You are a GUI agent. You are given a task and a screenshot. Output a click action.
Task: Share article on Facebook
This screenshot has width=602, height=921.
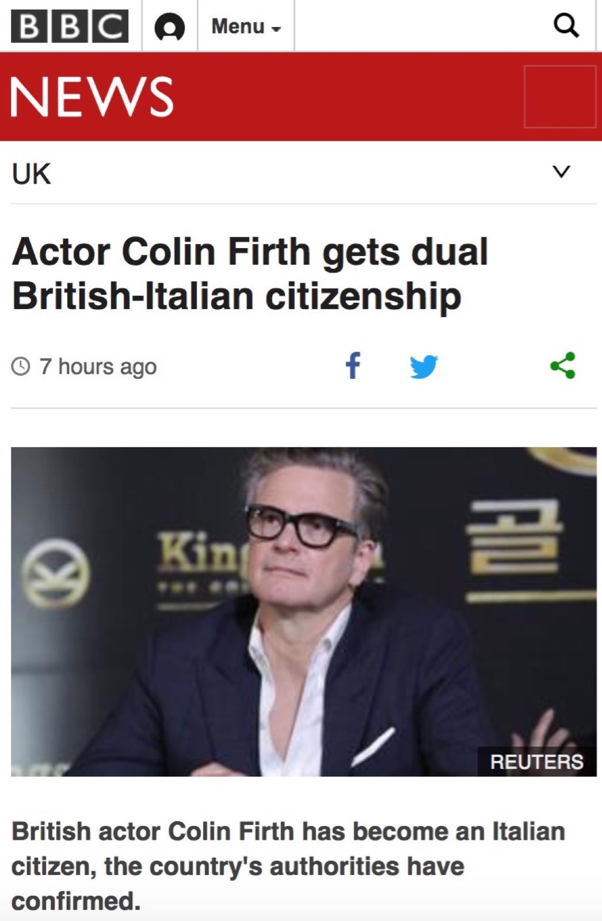353,366
